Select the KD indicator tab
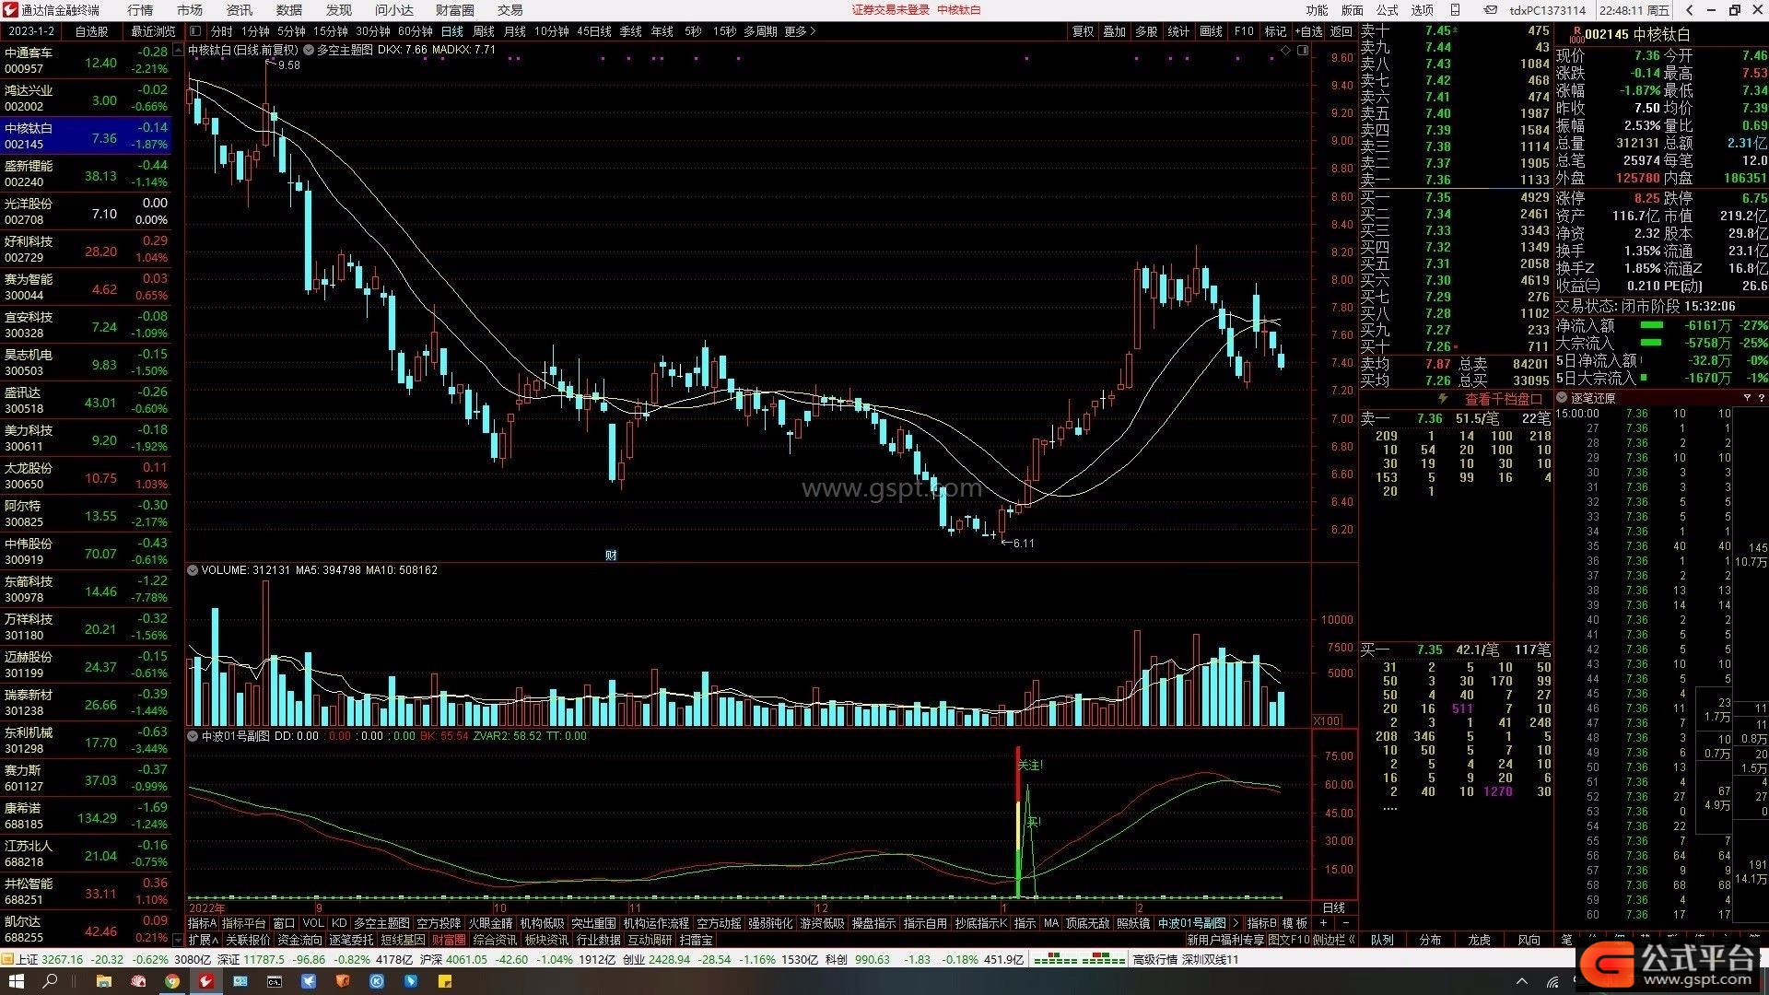This screenshot has width=1769, height=995. 339,923
